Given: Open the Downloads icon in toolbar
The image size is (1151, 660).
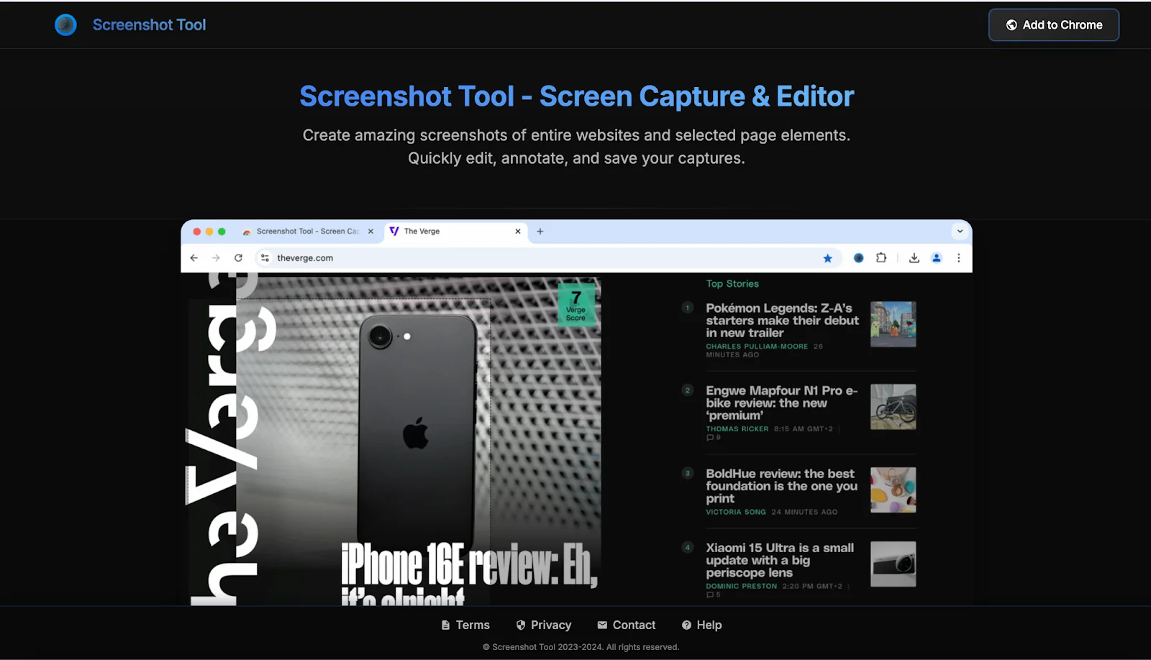Looking at the screenshot, I should tap(914, 258).
